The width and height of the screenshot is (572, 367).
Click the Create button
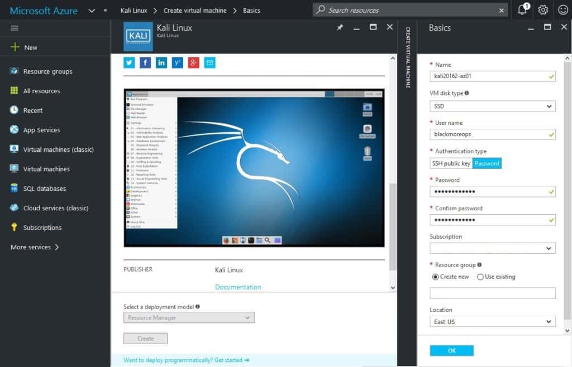(145, 338)
